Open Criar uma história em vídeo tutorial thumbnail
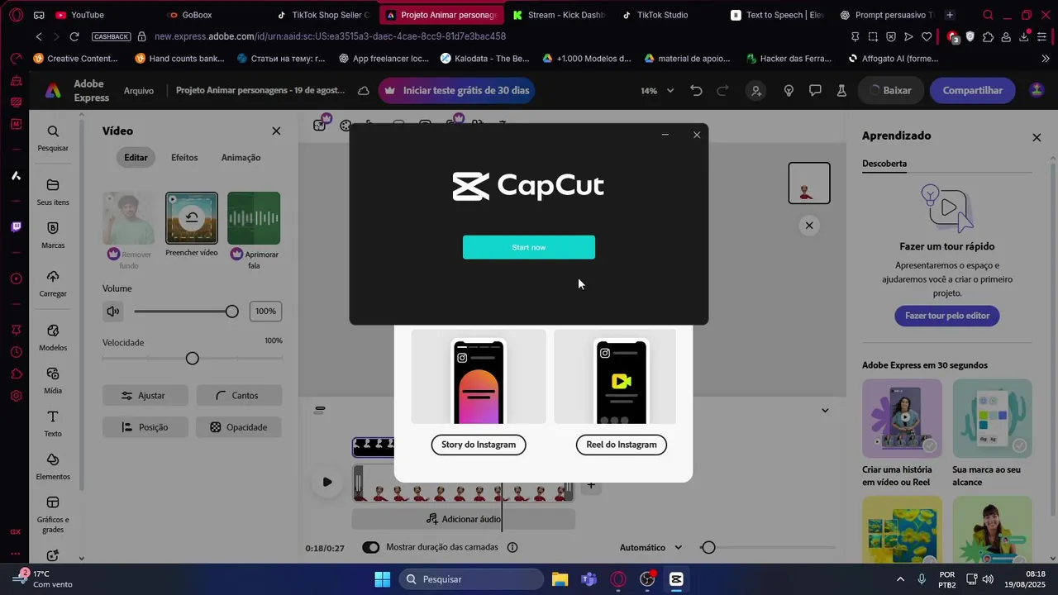Screen dimensions: 1058x595 click(x=902, y=418)
